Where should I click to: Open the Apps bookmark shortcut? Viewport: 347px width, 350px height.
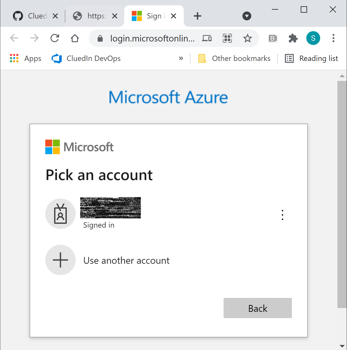25,58
